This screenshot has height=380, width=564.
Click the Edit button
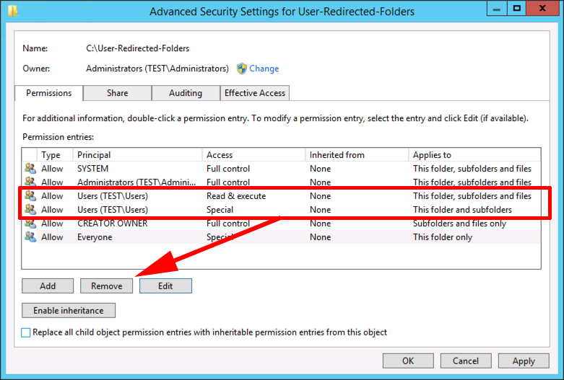tap(165, 286)
